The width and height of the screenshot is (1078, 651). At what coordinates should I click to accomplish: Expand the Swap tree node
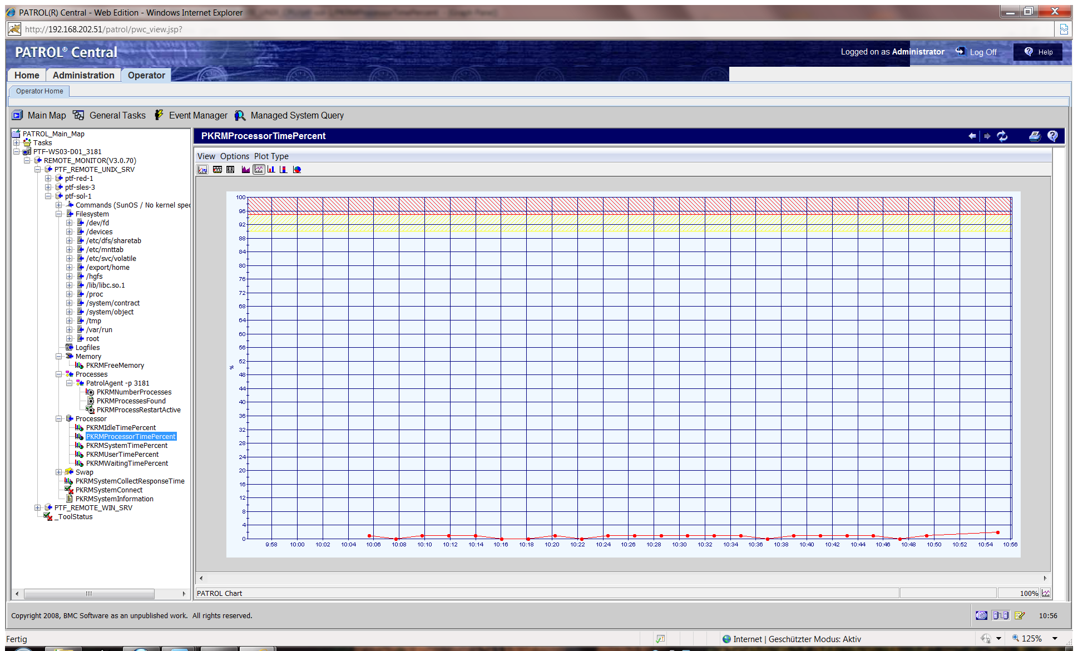[59, 472]
